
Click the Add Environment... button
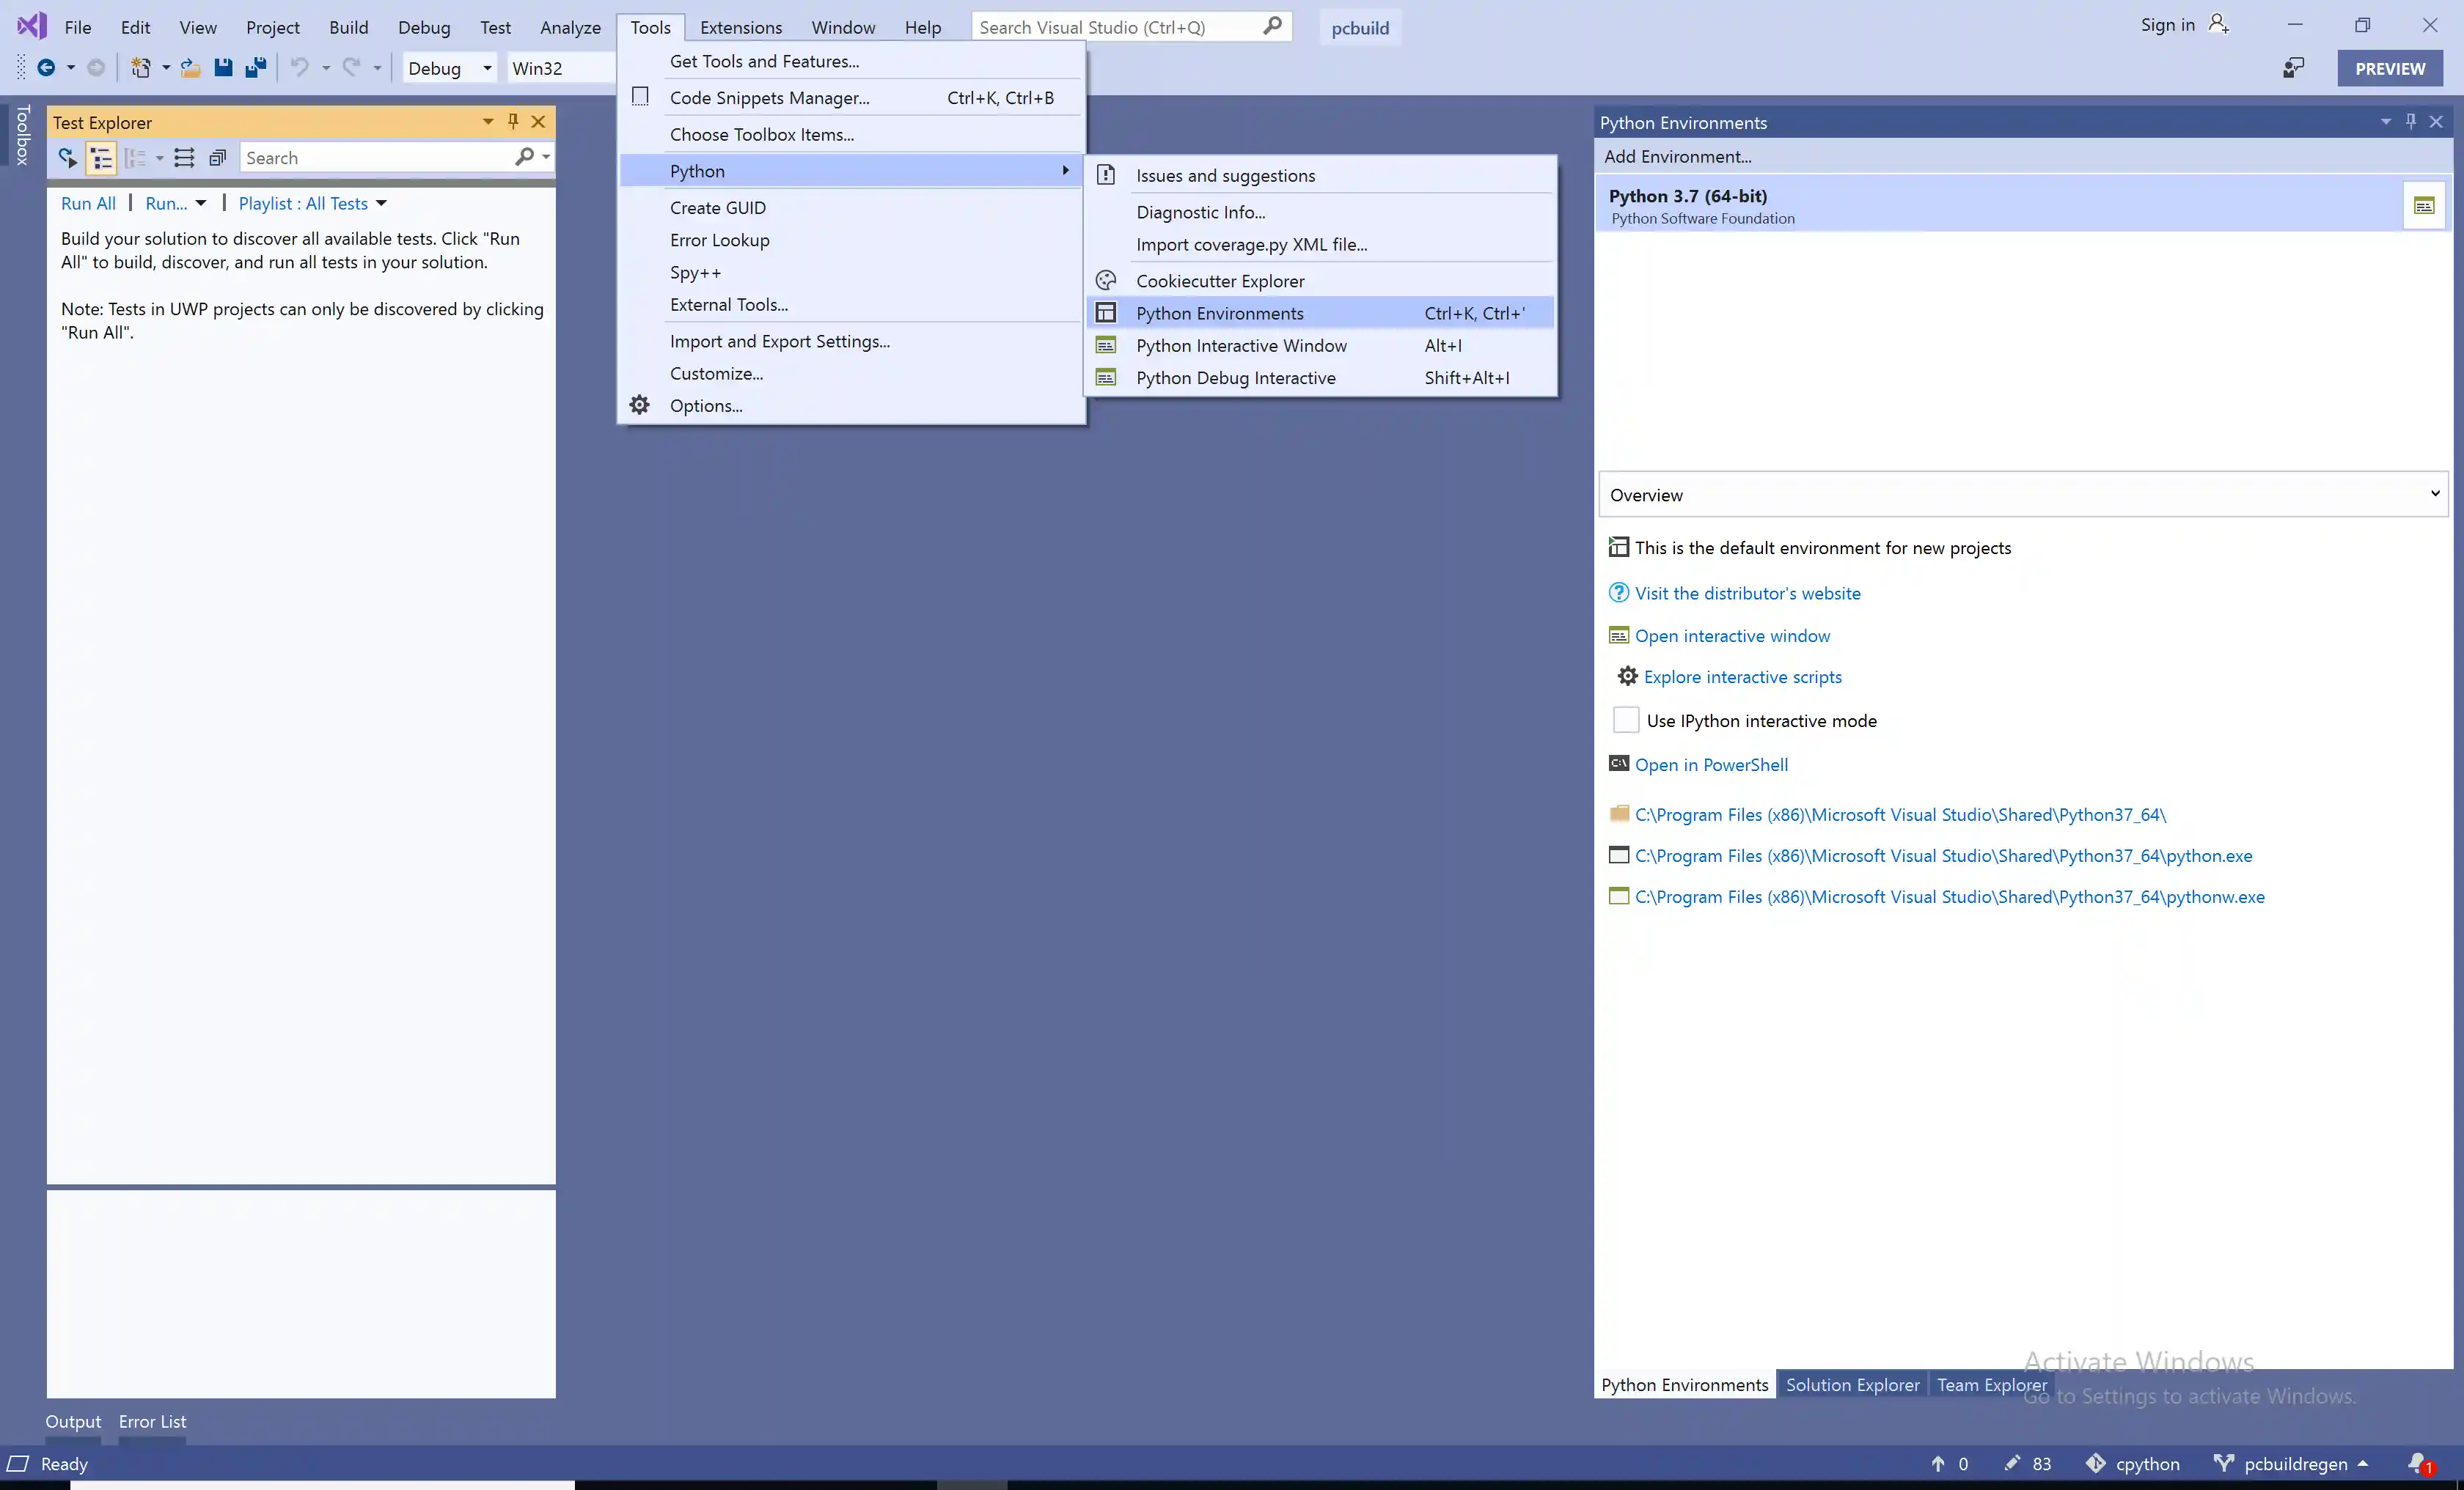point(1677,157)
